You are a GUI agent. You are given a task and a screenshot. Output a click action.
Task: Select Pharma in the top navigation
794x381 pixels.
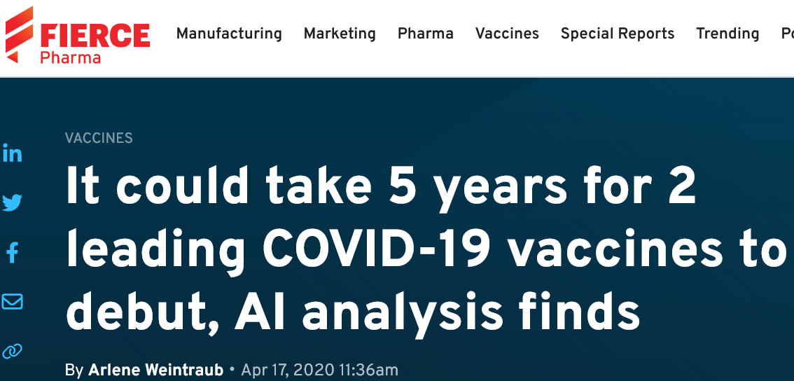[426, 34]
